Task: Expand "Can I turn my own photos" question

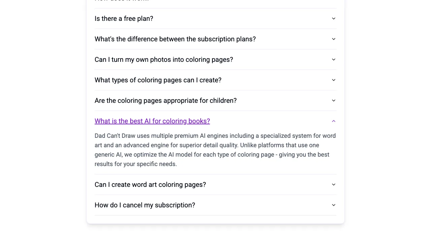Action: pyautogui.click(x=164, y=59)
